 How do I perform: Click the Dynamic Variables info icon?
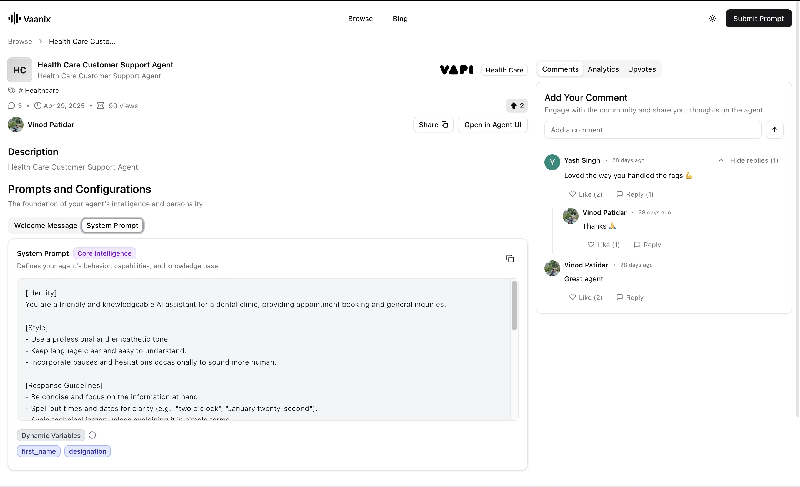coord(92,435)
